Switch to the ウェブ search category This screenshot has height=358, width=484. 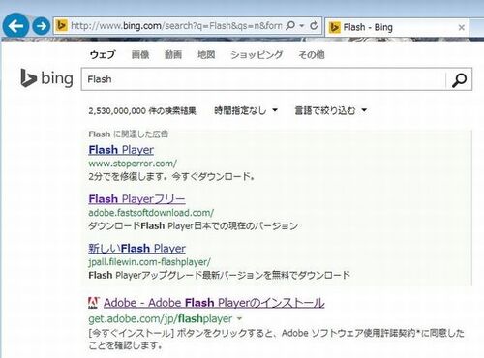click(x=103, y=54)
